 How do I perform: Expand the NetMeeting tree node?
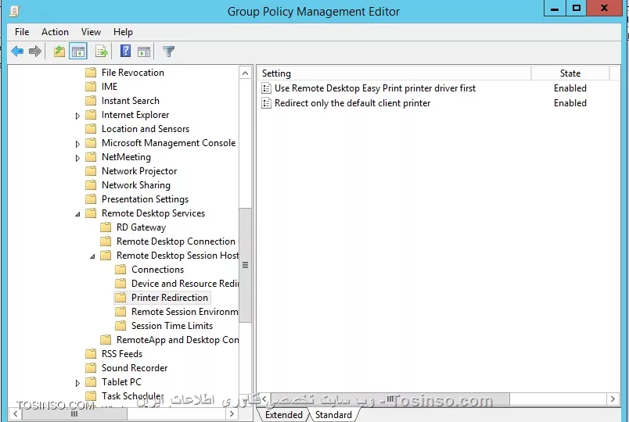click(77, 158)
